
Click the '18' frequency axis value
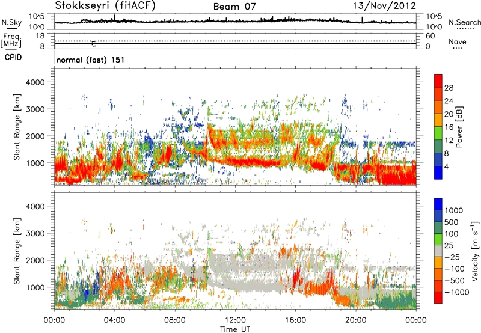tap(40, 36)
